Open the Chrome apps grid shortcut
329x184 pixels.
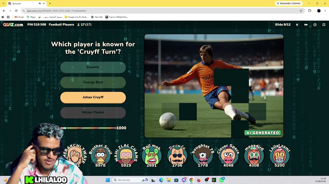click(x=8, y=17)
